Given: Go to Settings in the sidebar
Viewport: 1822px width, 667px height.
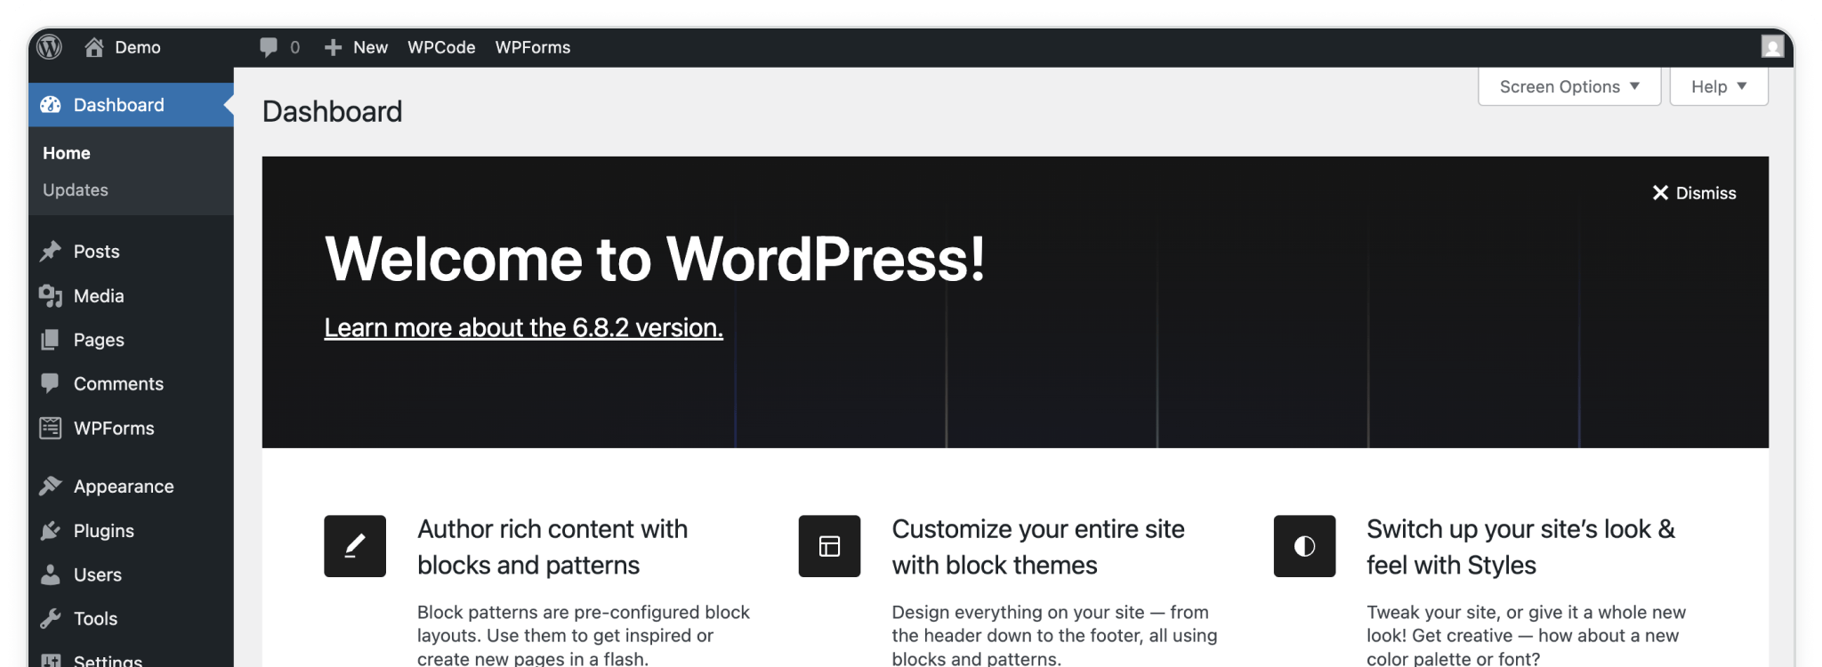Looking at the screenshot, I should [108, 661].
